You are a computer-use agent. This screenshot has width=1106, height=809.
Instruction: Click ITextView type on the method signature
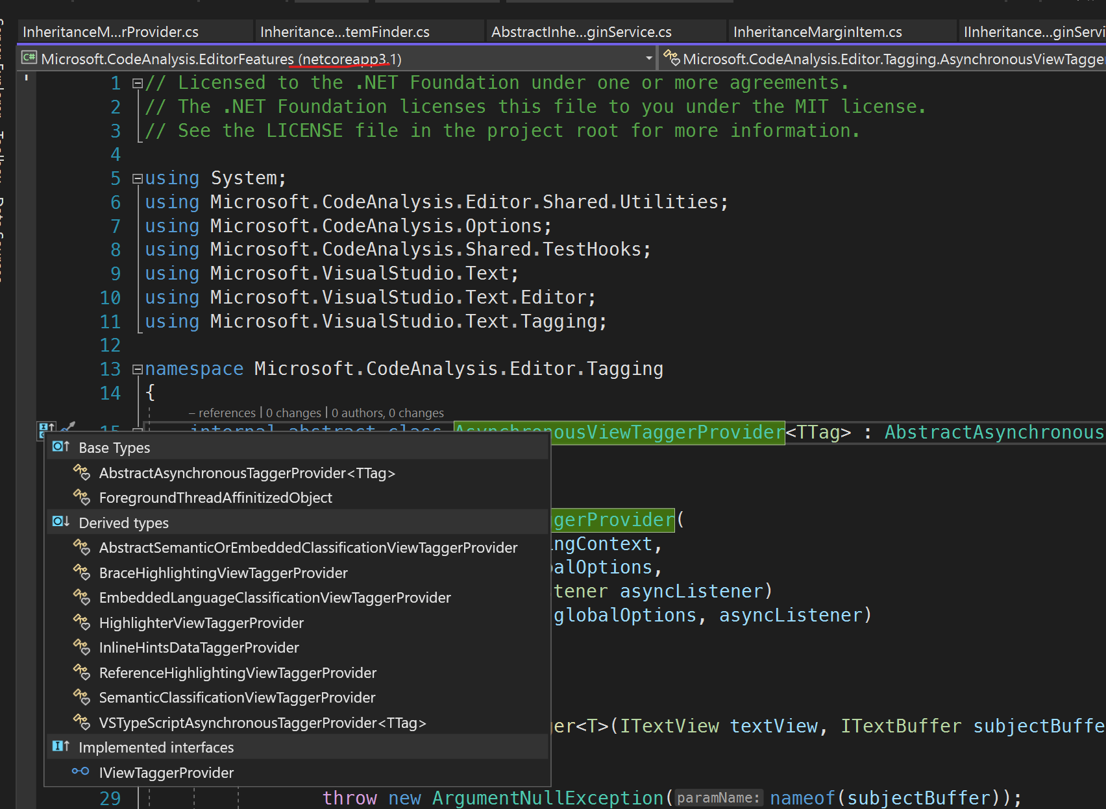(x=669, y=726)
